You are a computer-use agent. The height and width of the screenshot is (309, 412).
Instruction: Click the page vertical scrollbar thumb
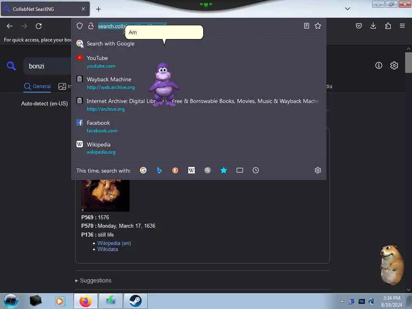pos(408,62)
